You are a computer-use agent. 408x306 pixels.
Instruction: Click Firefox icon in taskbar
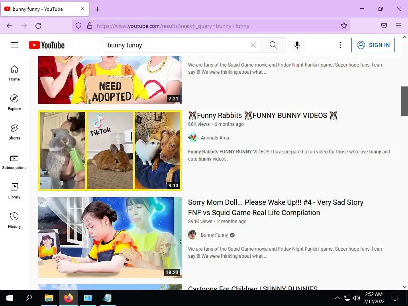pyautogui.click(x=69, y=298)
